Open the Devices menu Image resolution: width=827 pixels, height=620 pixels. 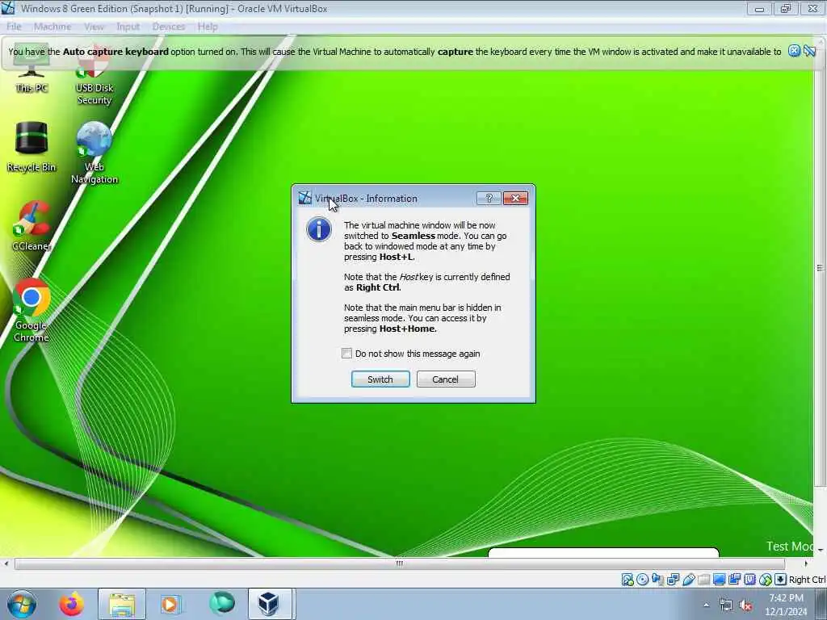click(168, 27)
